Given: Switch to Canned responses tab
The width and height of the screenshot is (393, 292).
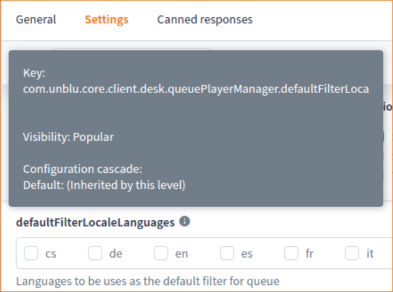Looking at the screenshot, I should click(x=205, y=20).
